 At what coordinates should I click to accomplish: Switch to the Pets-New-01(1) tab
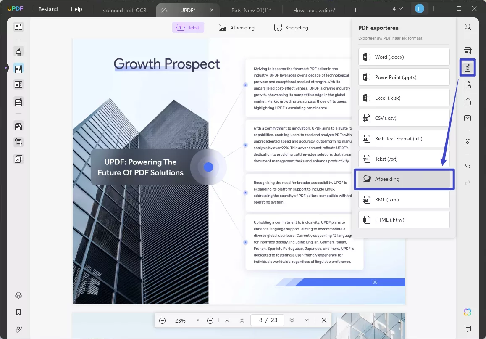pos(251,10)
